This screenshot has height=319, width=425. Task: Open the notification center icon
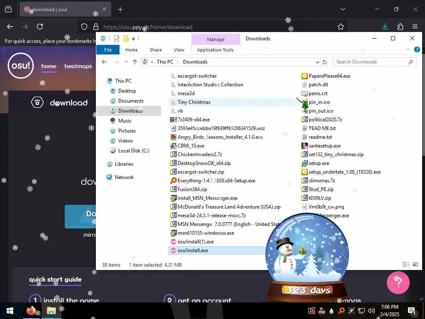coord(412,311)
